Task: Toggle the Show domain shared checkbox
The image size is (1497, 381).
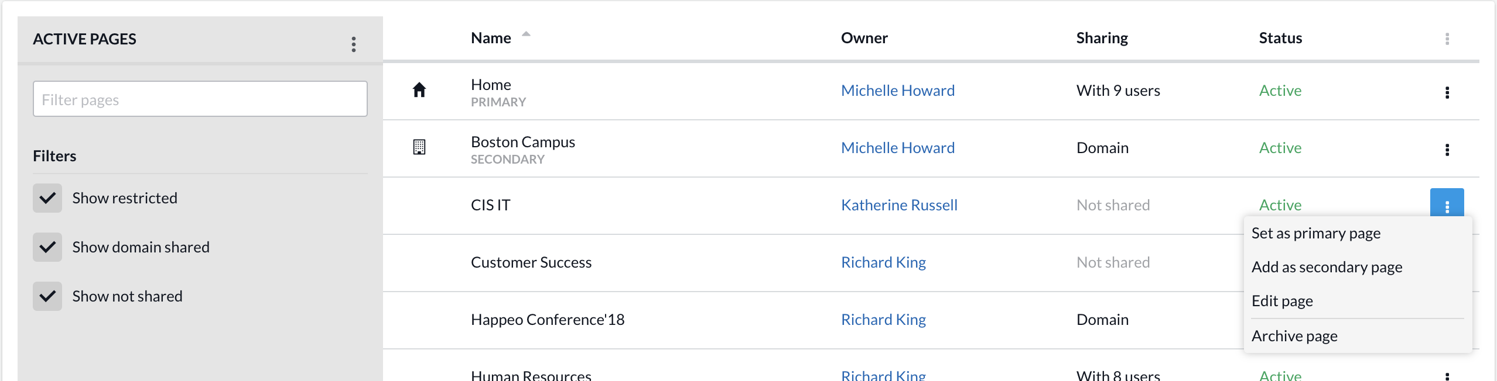Action: [x=47, y=247]
